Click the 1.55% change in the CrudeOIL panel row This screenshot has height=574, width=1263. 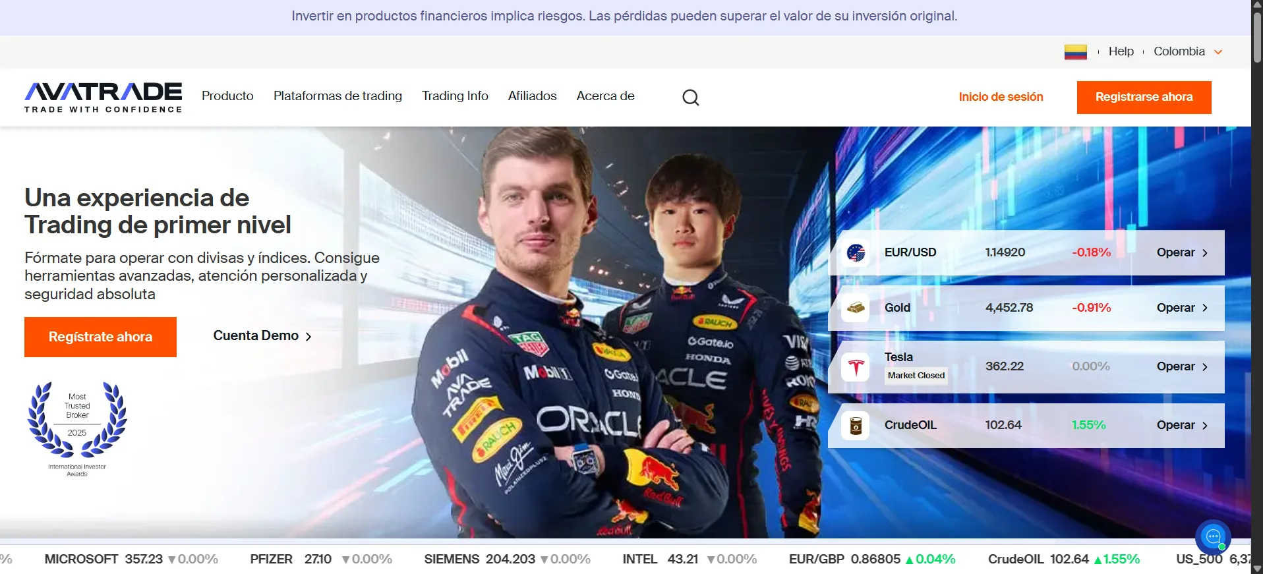click(x=1088, y=425)
